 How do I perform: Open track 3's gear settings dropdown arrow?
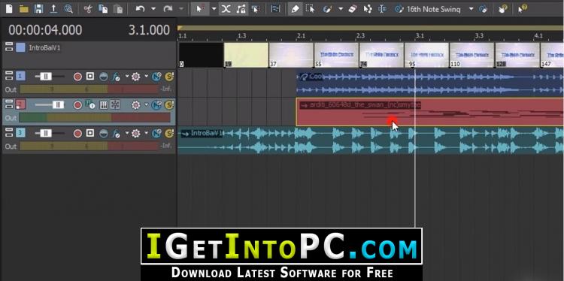146,134
